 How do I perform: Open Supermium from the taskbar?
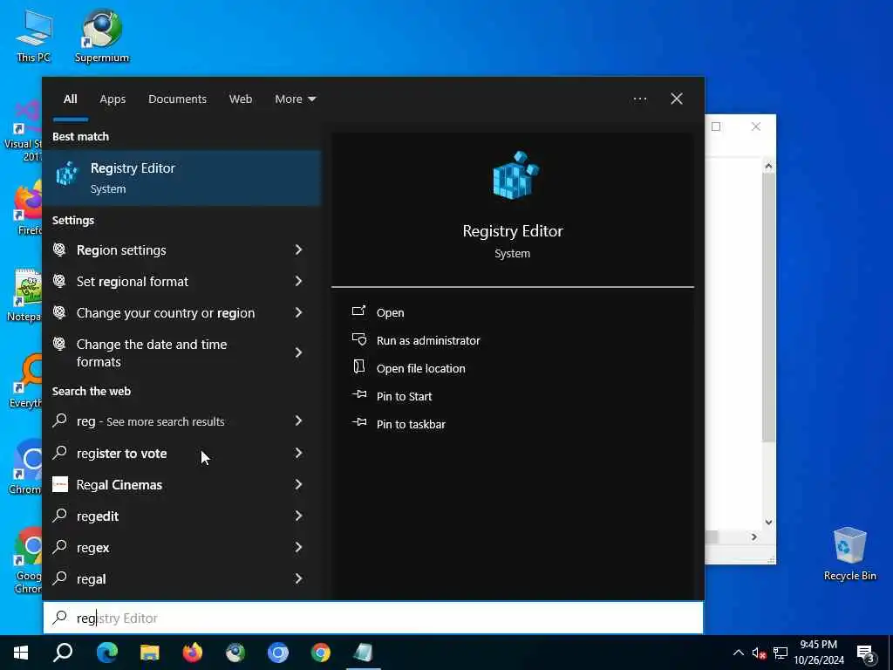235,653
